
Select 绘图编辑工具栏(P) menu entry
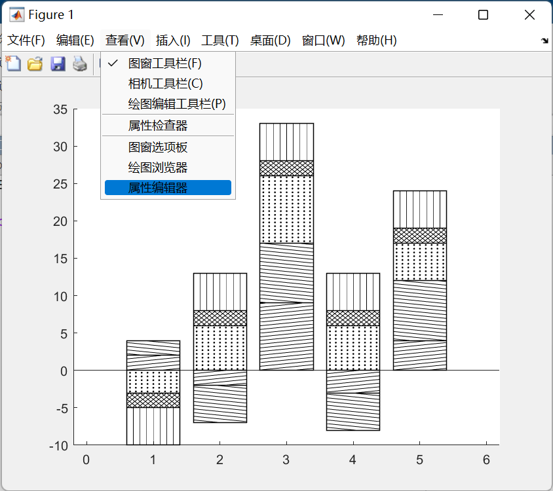[x=168, y=104]
